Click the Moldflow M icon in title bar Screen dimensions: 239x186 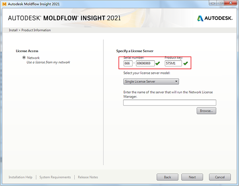tap(4, 4)
